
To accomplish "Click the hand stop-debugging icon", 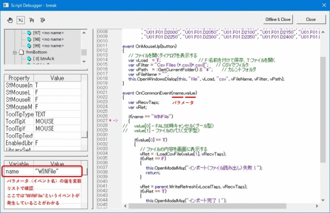I will pos(10,20).
